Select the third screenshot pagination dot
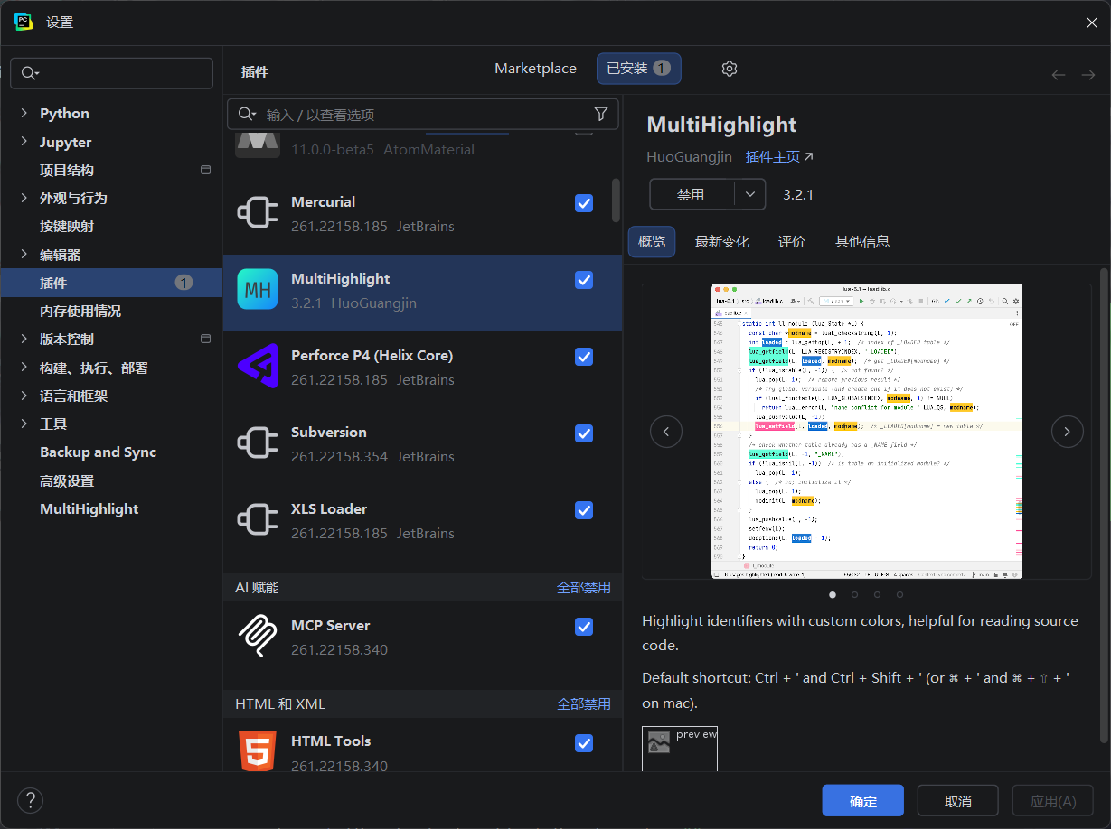This screenshot has width=1111, height=829. pos(877,594)
